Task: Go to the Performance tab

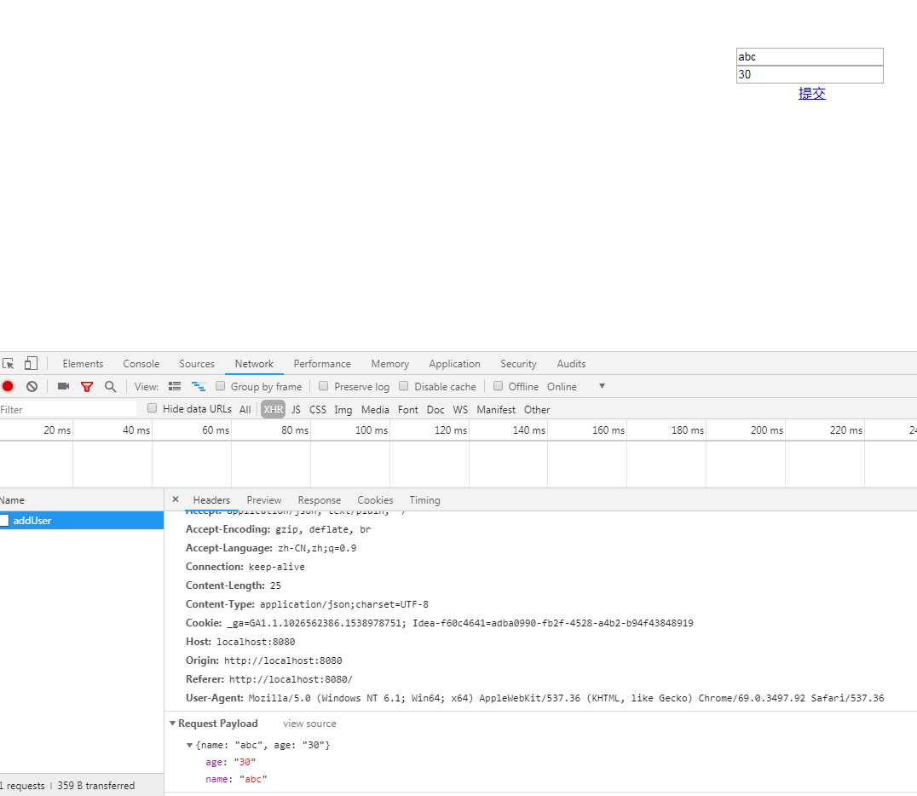Action: coord(322,363)
